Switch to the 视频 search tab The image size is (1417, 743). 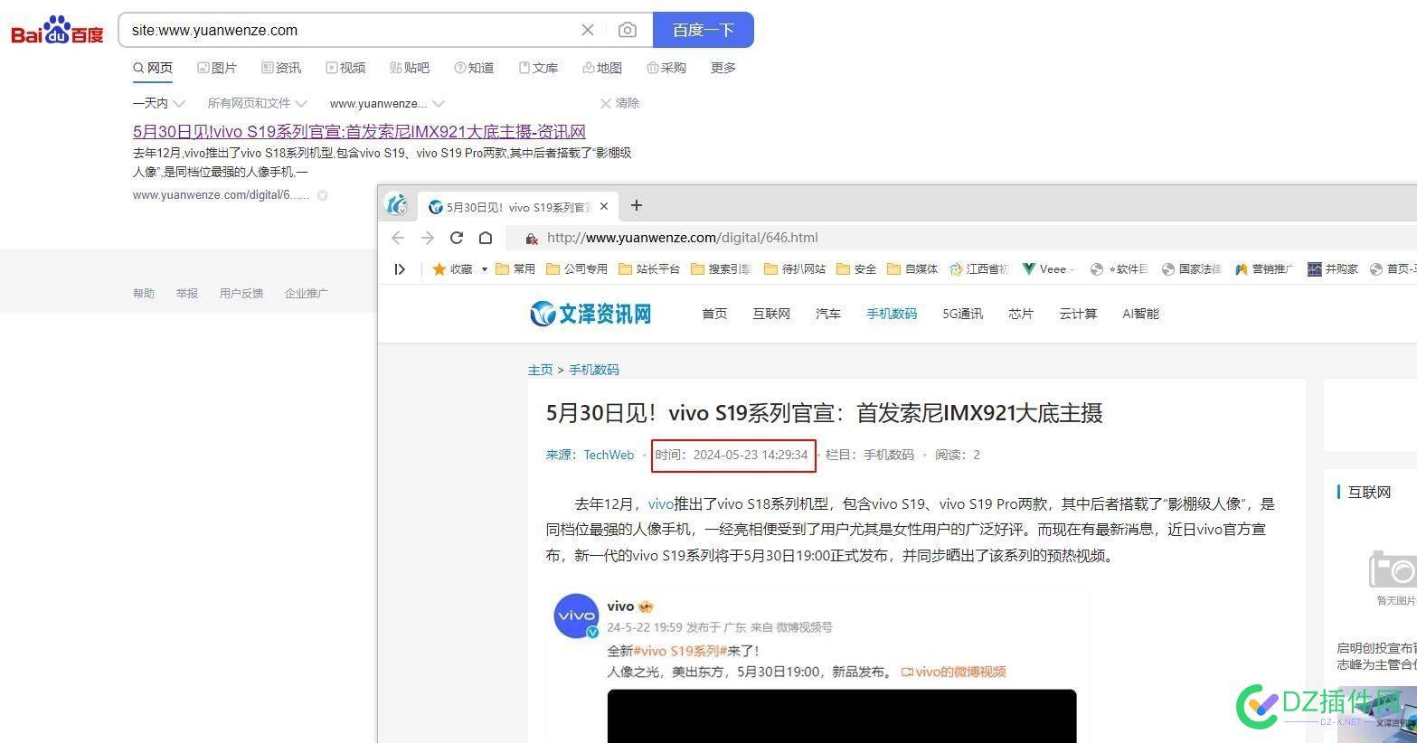click(x=345, y=68)
